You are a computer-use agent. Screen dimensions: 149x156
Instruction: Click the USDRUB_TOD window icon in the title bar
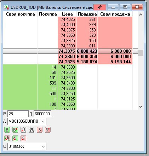tap(6, 7)
